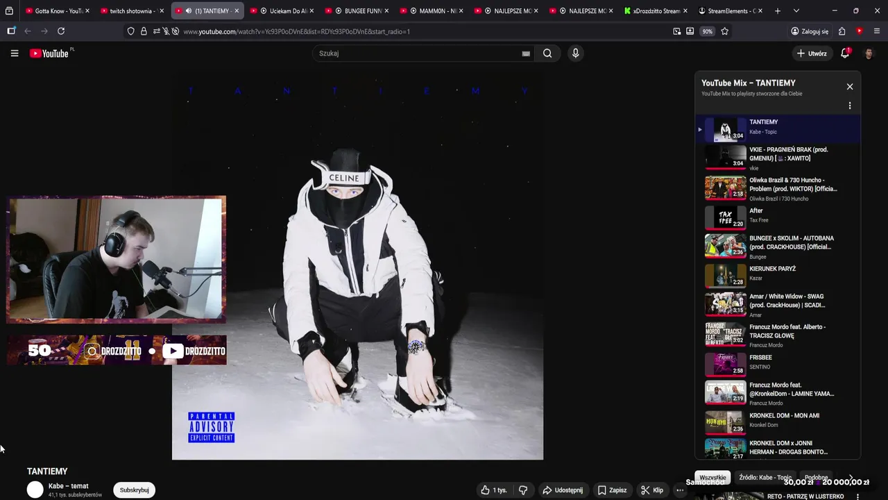
Task: Click the Subskrybuj button
Action: click(134, 490)
